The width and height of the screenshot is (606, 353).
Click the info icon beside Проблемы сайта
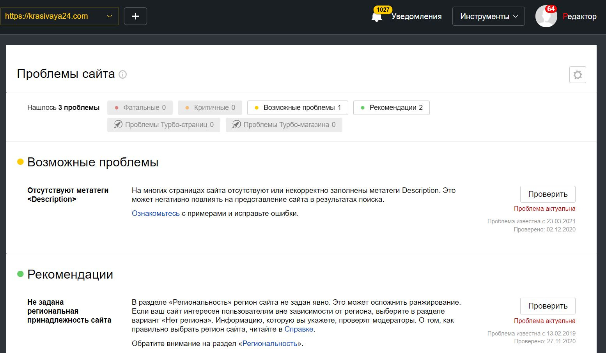123,74
